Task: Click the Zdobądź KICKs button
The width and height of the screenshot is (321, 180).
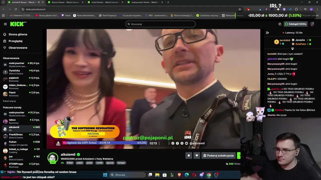Action: pyautogui.click(x=296, y=24)
